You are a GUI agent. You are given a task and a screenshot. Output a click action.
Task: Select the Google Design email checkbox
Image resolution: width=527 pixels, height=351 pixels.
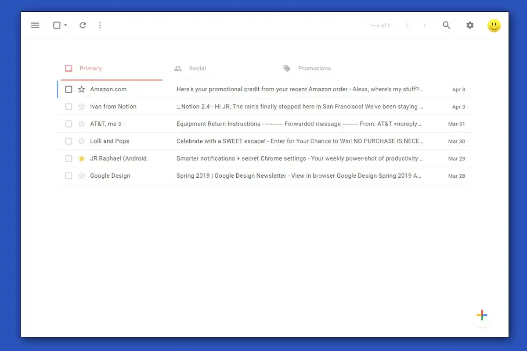click(x=69, y=176)
